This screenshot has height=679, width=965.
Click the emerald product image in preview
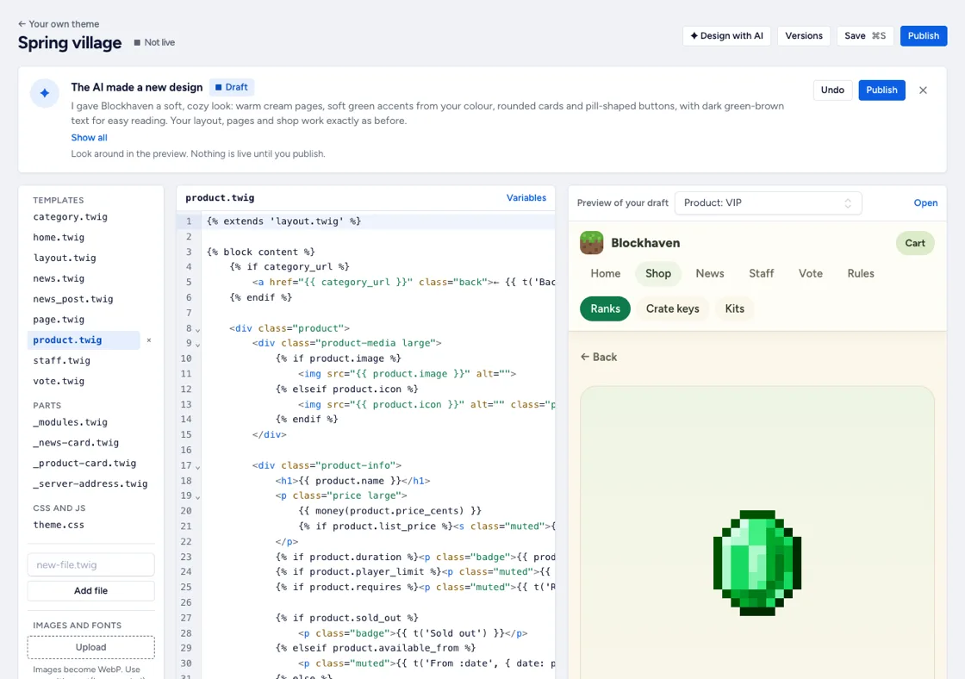(757, 563)
